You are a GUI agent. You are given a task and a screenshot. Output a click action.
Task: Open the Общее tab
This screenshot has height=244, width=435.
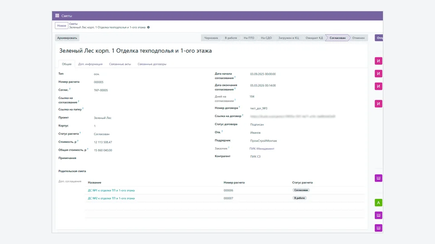pyautogui.click(x=67, y=64)
